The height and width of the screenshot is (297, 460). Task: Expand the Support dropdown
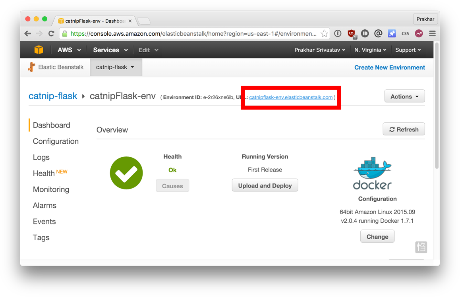point(408,50)
